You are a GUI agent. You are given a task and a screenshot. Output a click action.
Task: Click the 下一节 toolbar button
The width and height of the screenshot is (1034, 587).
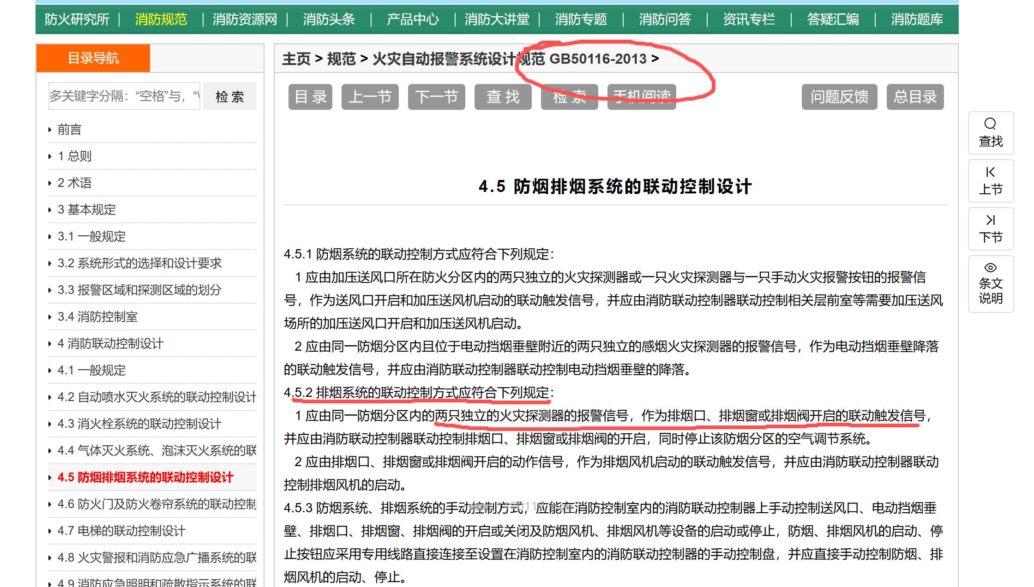(x=436, y=97)
